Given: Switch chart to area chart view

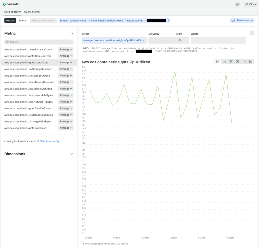Looking at the screenshot, I should click(x=224, y=62).
